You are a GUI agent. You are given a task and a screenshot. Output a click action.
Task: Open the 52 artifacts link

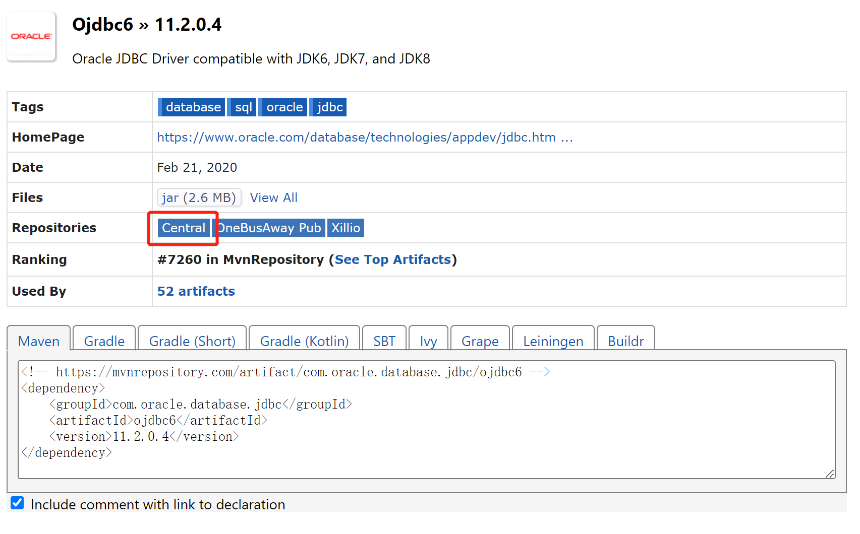click(196, 291)
